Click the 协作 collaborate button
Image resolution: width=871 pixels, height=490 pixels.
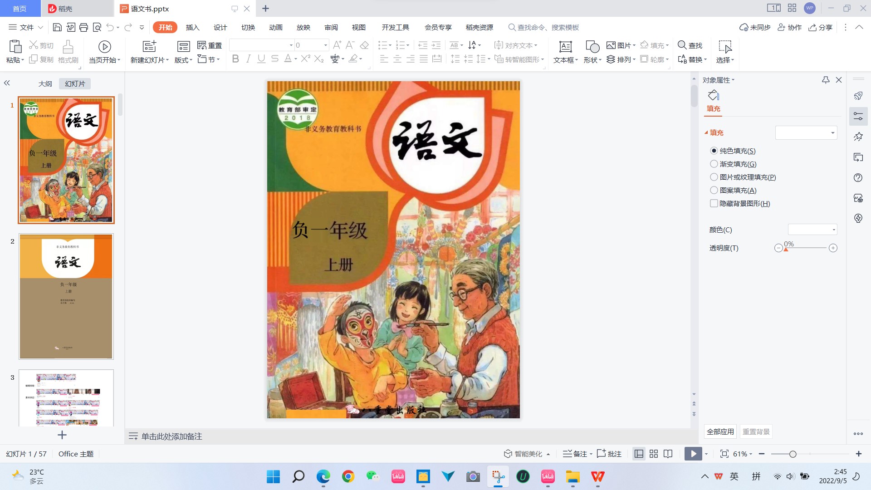click(x=790, y=27)
